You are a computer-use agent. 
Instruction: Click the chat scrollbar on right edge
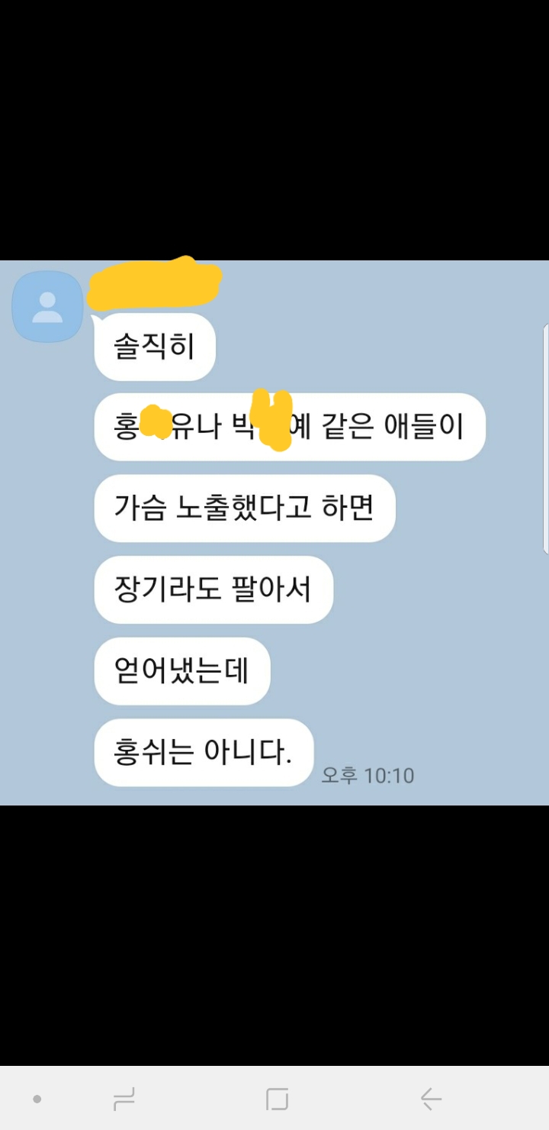click(x=545, y=439)
